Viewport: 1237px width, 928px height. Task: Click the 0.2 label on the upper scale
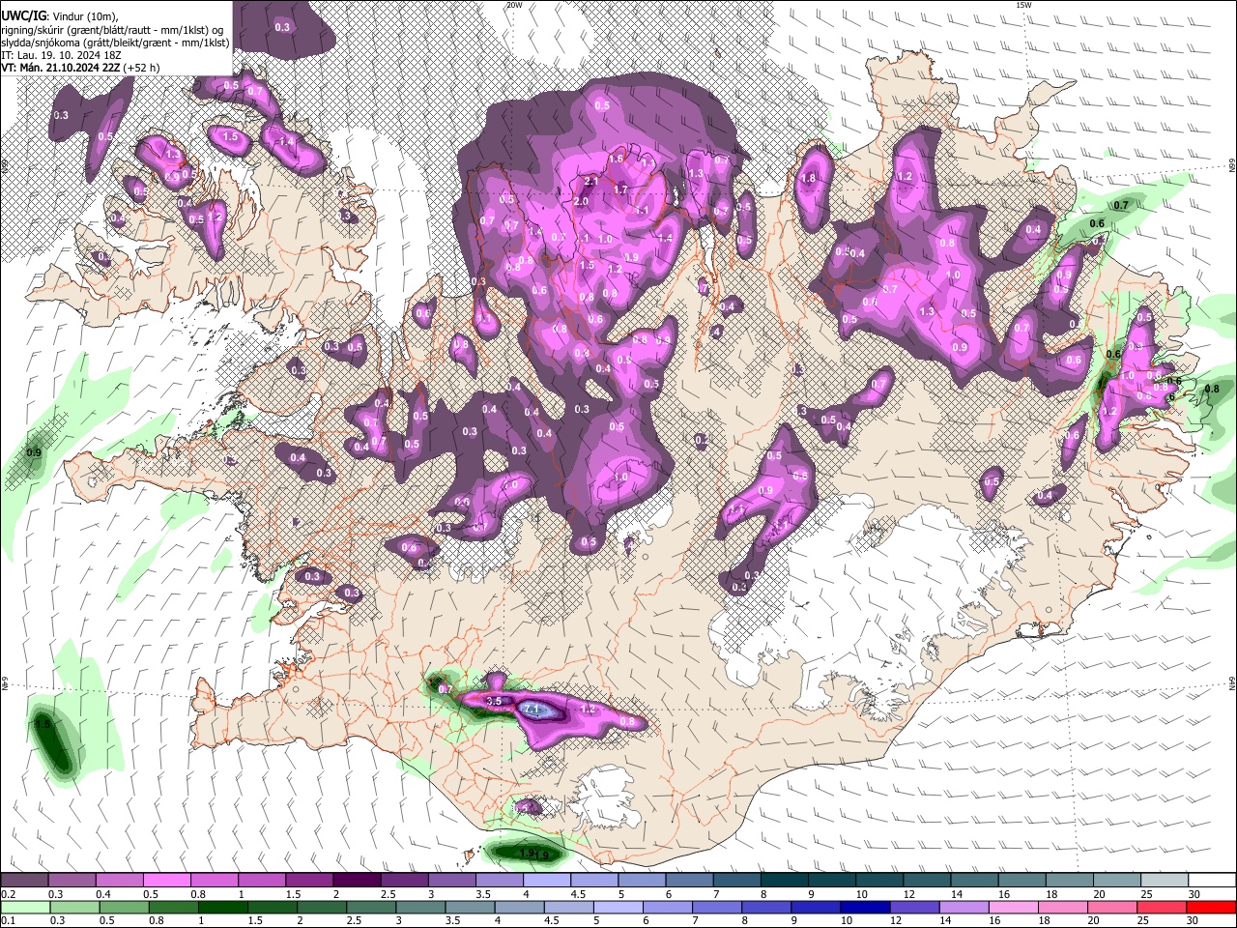pyautogui.click(x=9, y=894)
